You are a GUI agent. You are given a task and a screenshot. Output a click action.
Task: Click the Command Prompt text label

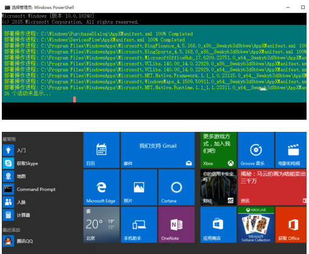(36, 189)
